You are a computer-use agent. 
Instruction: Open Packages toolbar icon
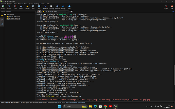tap(57, 7)
